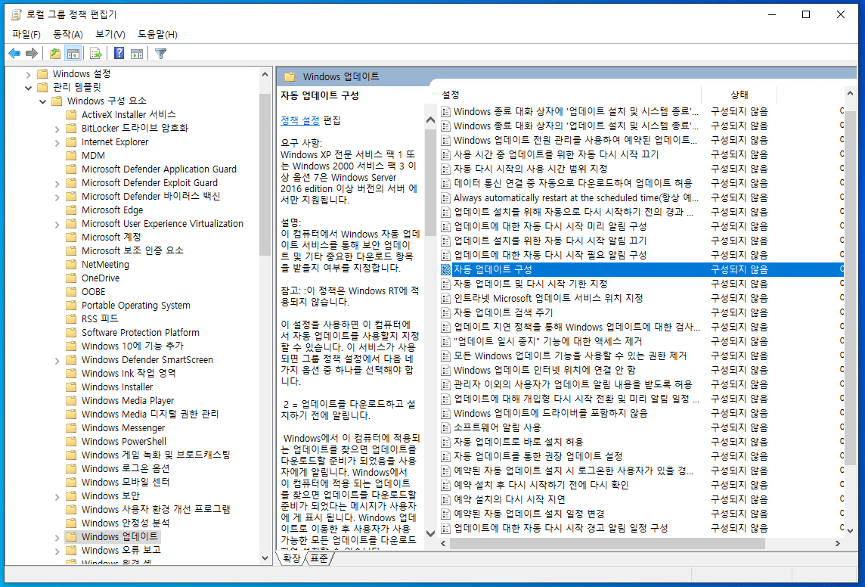865x587 pixels.
Task: Select the Windows Messenger tree folder
Action: (123, 427)
